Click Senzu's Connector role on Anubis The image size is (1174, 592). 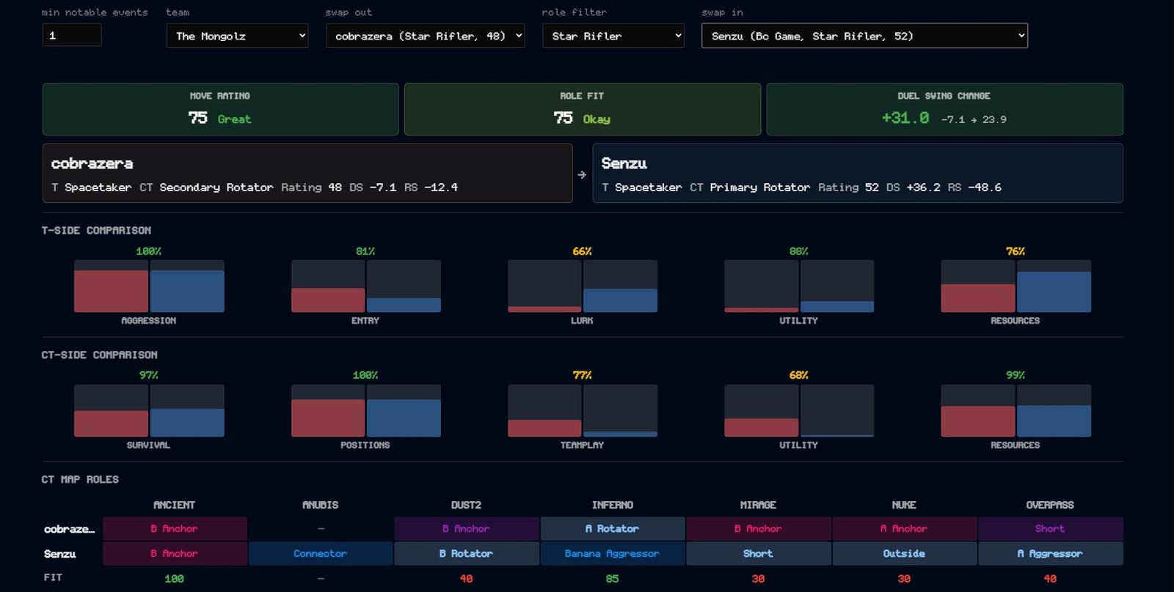click(x=320, y=553)
